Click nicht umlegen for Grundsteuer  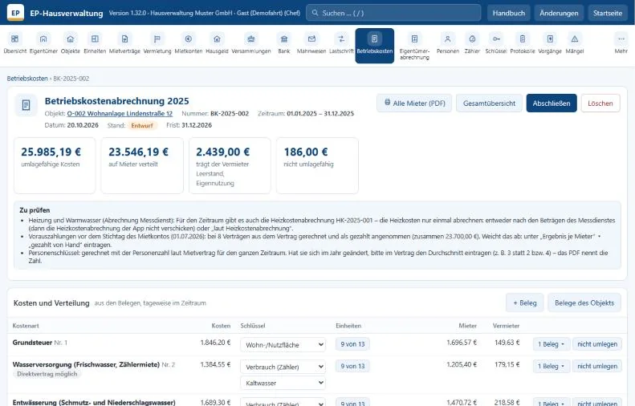click(597, 344)
